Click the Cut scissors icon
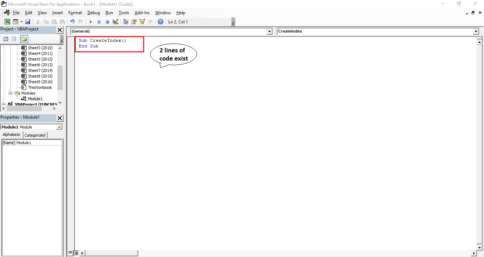484x257 pixels. 38,22
